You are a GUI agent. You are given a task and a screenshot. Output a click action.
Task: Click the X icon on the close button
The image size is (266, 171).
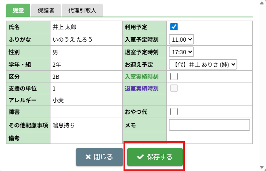(88, 157)
